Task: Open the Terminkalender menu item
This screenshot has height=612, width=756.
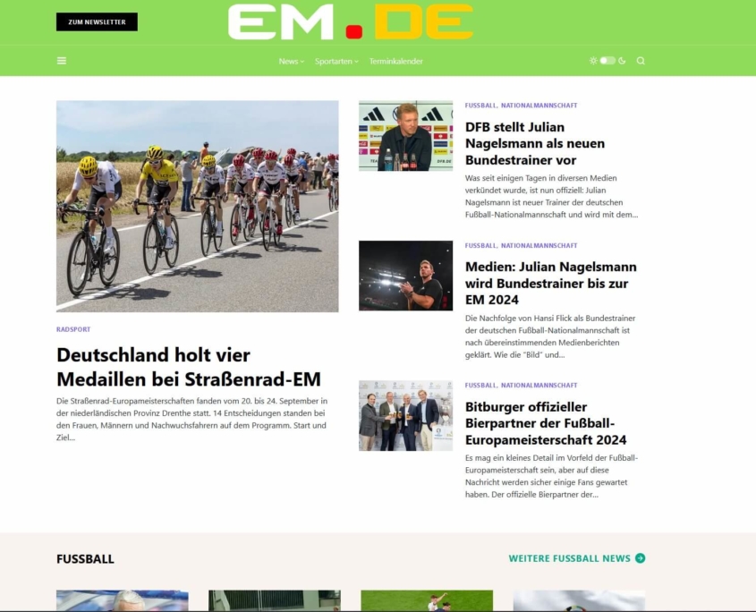Action: click(x=395, y=61)
